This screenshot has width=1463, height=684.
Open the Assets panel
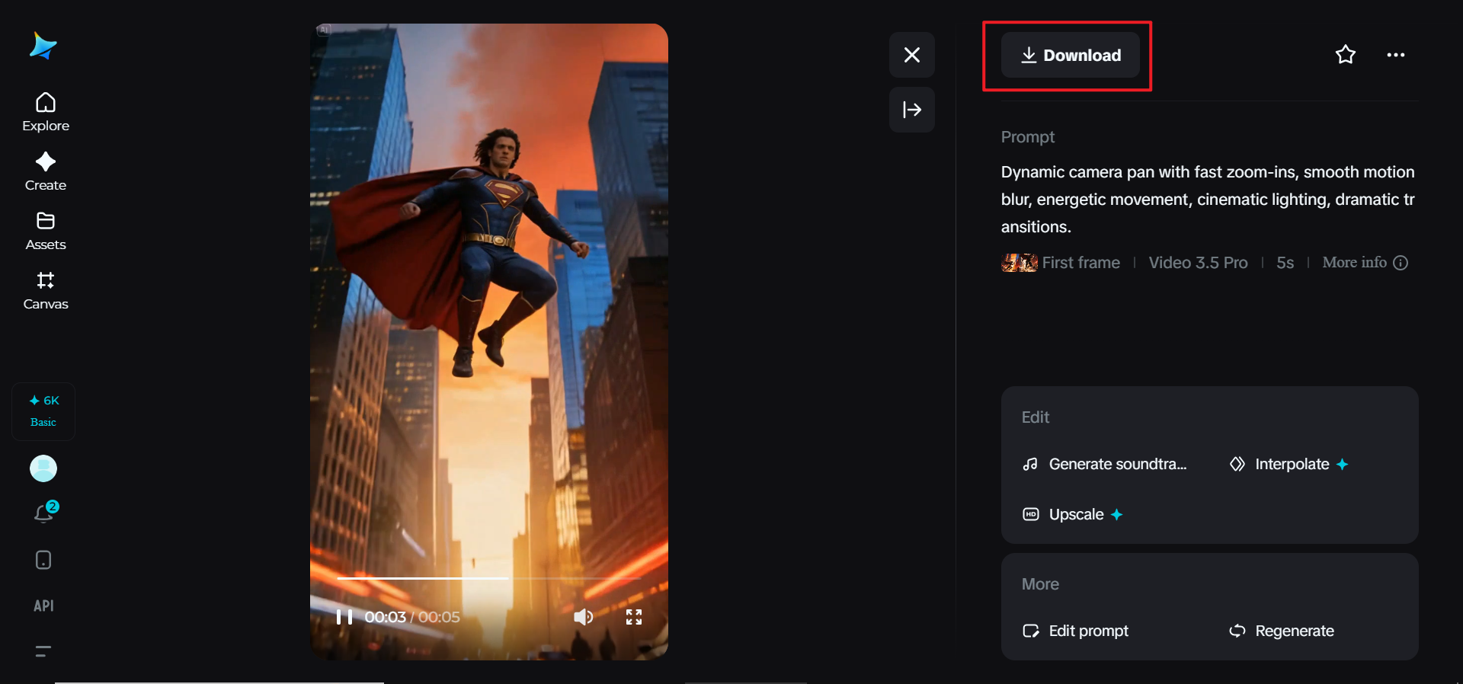(45, 229)
